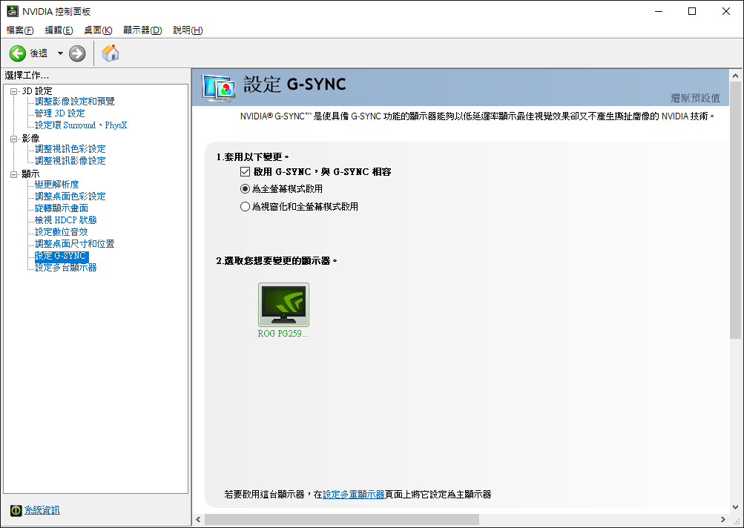This screenshot has height=528, width=744.
Task: Click the 後退 back label
Action: coord(39,53)
